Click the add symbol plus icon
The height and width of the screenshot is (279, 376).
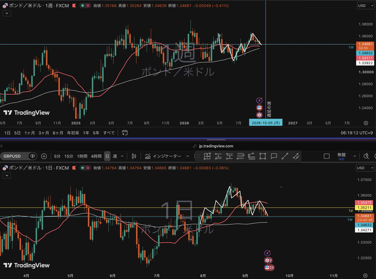44,156
